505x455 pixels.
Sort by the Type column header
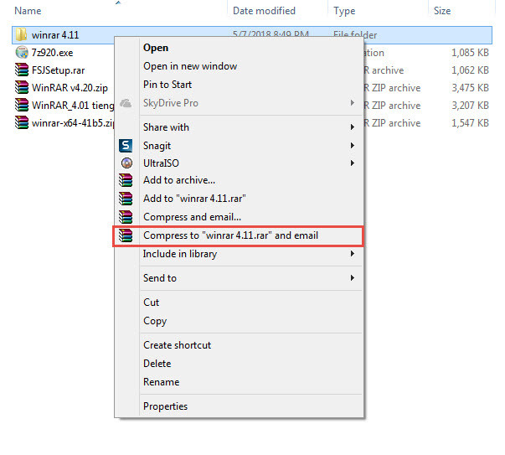tap(344, 11)
